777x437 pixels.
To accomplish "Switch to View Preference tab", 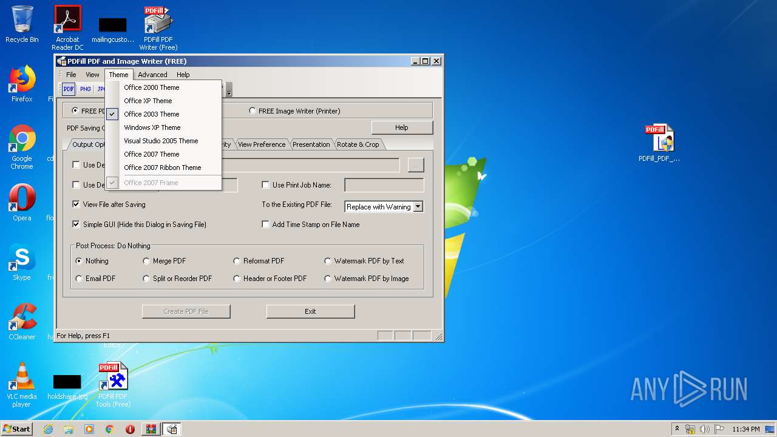I will click(x=262, y=144).
